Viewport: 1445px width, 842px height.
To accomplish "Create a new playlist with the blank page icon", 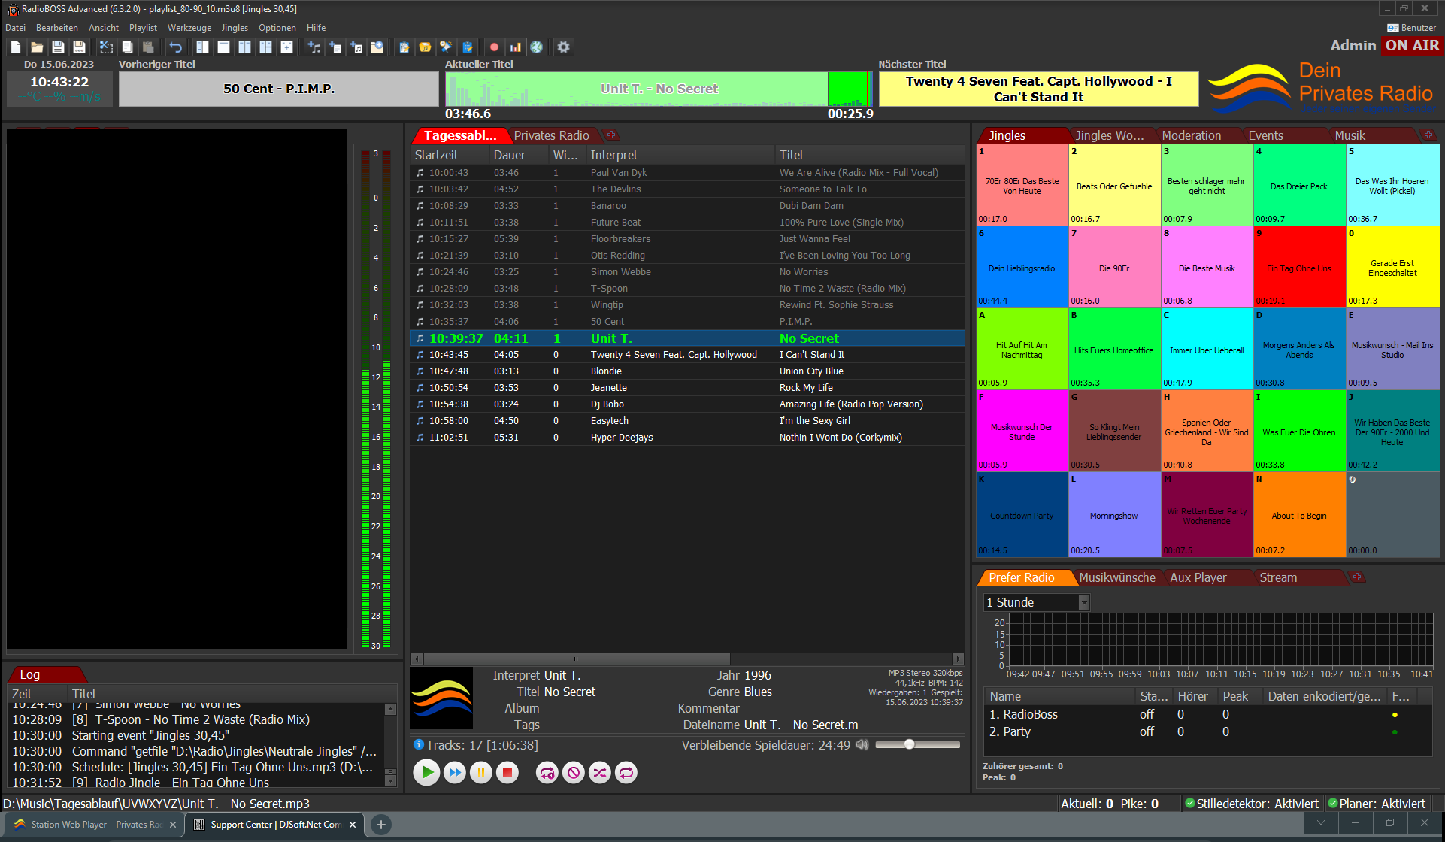I will tap(16, 47).
